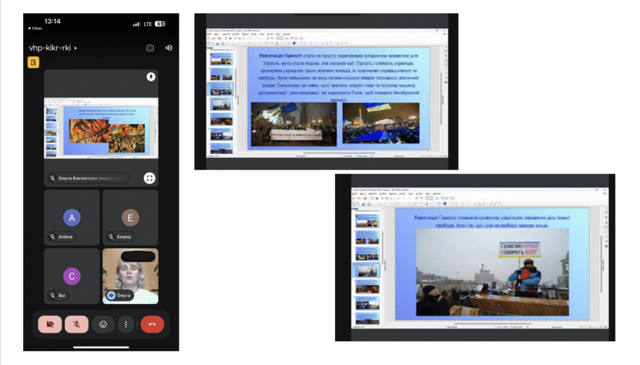Expand shared screen to fullscreen
Screen dimensions: 640x365
[149, 178]
